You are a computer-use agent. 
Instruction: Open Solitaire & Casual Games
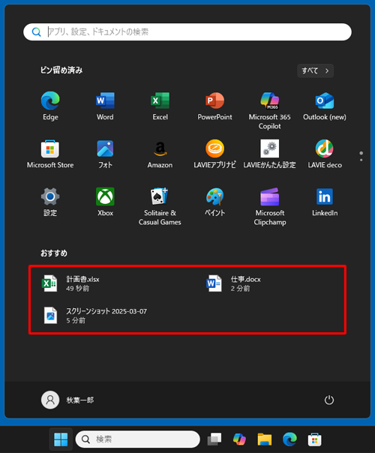coord(160,206)
